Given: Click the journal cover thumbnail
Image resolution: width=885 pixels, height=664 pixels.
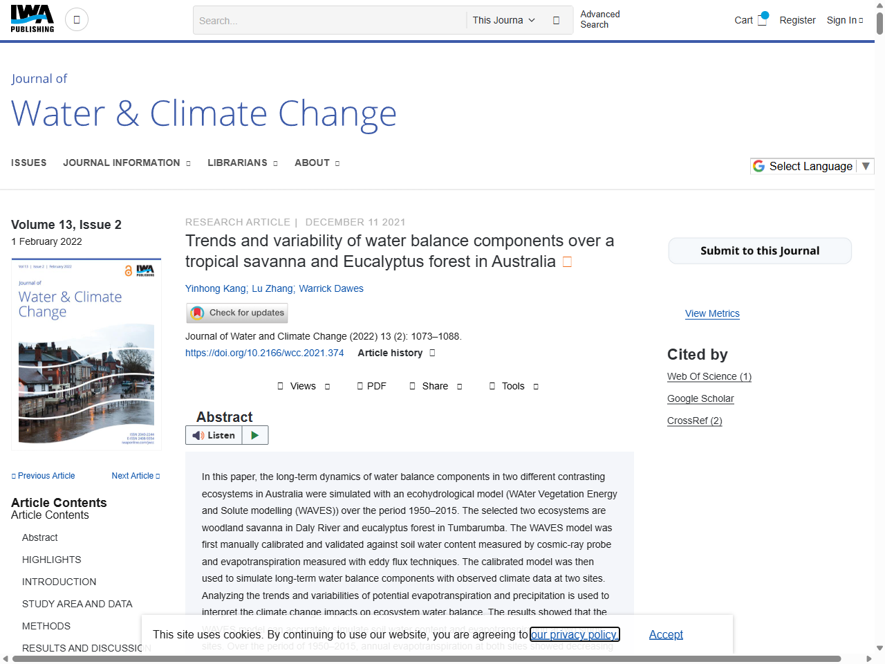Looking at the screenshot, I should (86, 353).
